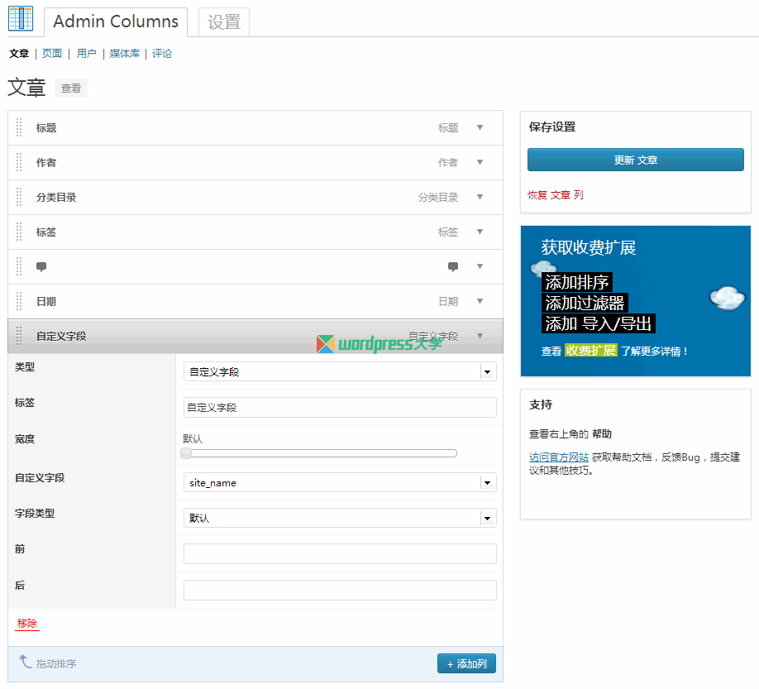Screen dimensions: 759x689
Task: Switch to the Admin Columns tab
Action: pos(116,22)
